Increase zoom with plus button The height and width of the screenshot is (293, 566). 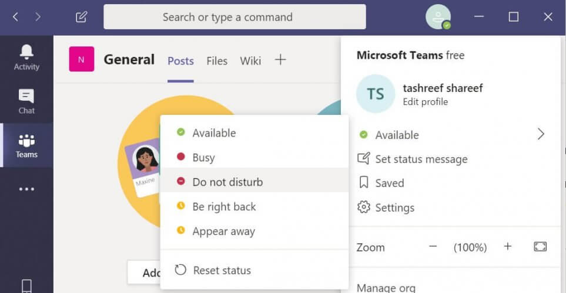pos(508,247)
